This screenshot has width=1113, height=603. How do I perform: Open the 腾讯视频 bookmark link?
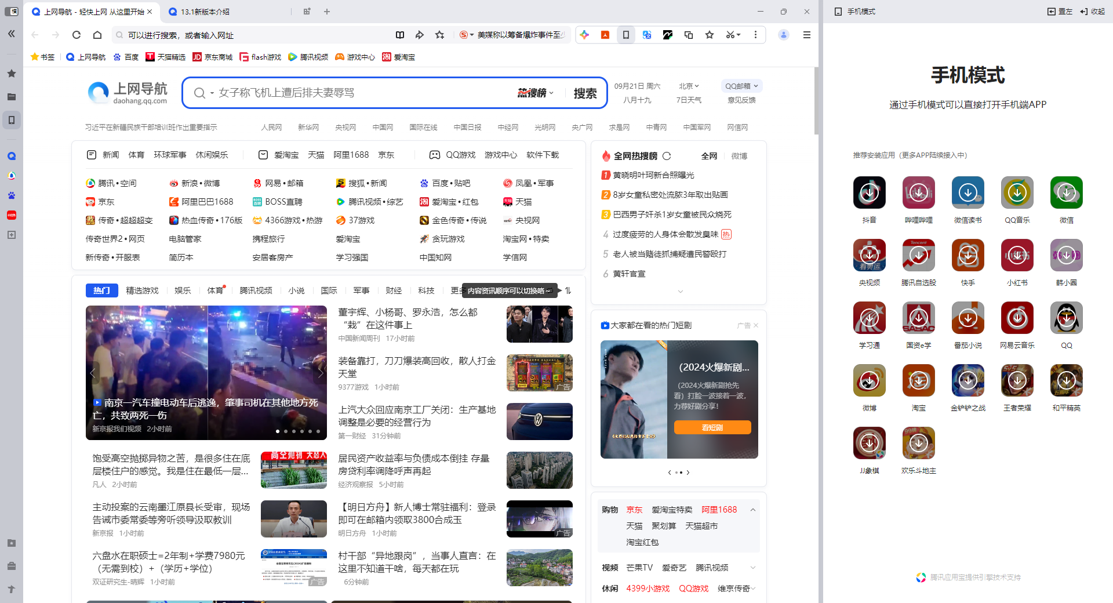coord(308,57)
